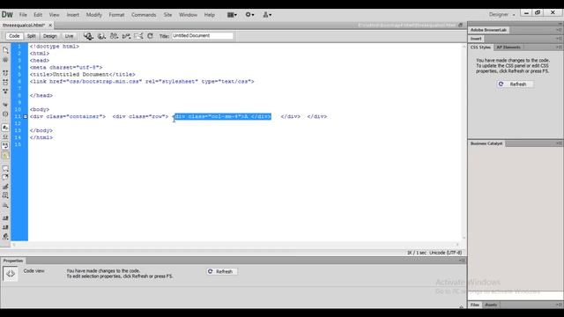This screenshot has height=317, width=564.
Task: Collapse the code block on line 11
Action: click(x=26, y=116)
